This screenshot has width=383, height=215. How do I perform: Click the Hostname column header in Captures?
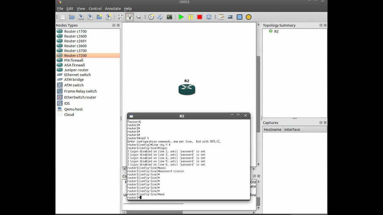[273, 130]
